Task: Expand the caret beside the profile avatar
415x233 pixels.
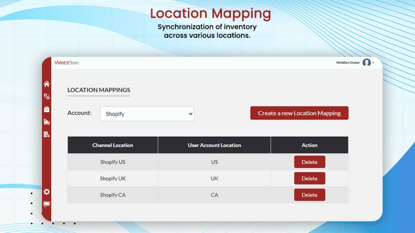Action: coord(373,63)
